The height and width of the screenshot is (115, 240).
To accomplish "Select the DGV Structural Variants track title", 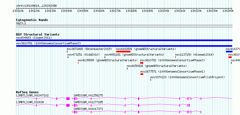I will pos(38,34).
